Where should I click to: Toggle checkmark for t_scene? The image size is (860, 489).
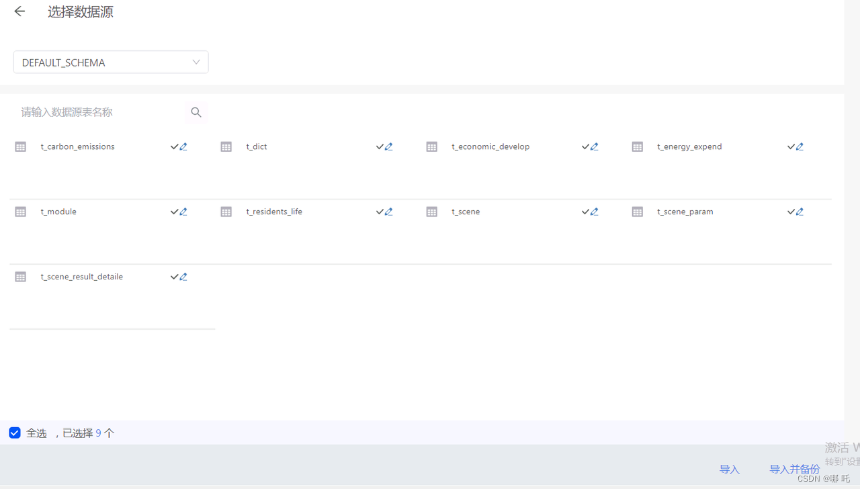(585, 212)
